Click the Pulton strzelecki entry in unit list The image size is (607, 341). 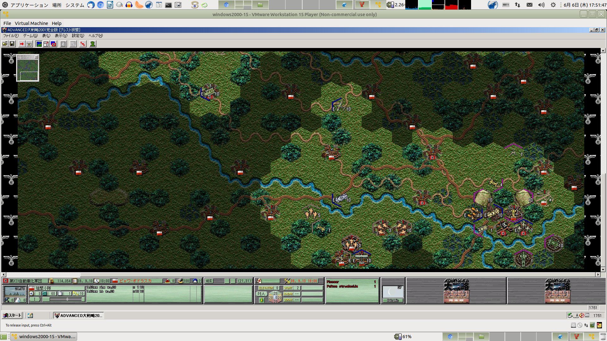[x=342, y=286]
